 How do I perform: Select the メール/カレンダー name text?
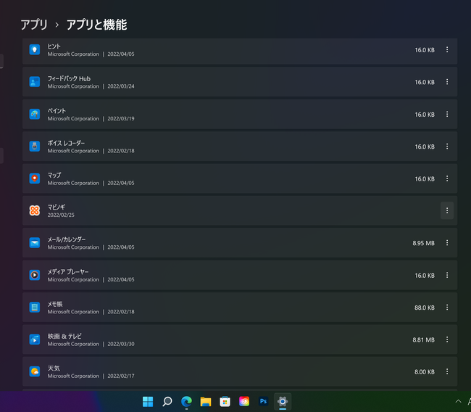click(67, 239)
